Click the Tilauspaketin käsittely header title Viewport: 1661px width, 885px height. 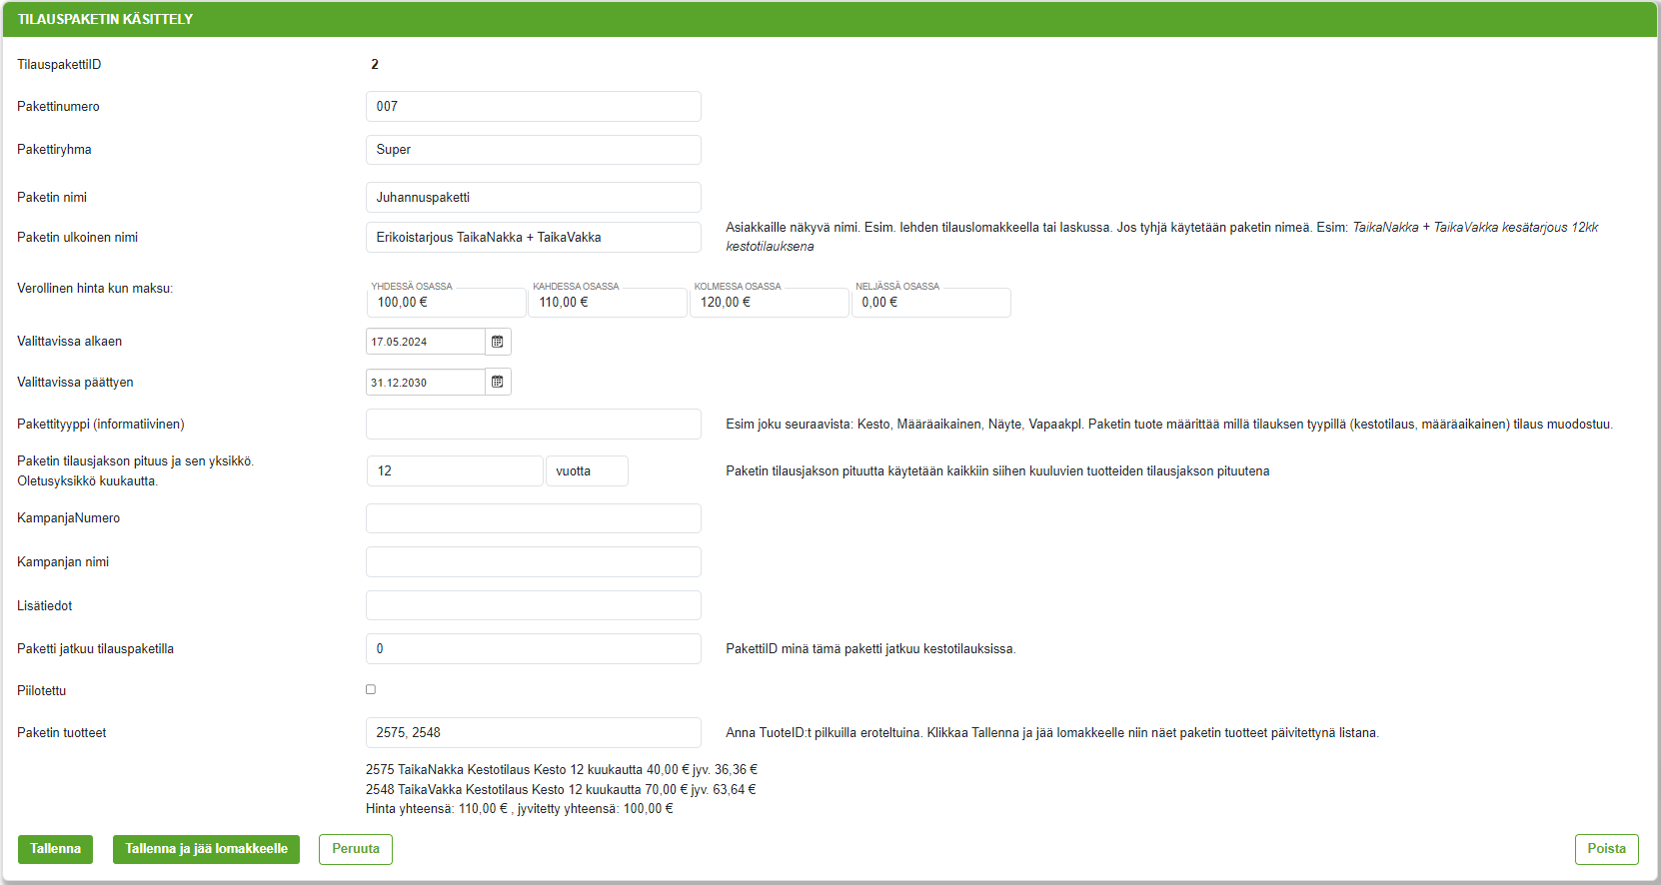pyautogui.click(x=105, y=19)
